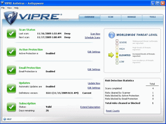Click the Scans completed row
Image resolution: width=166 pixels, height=124 pixels.
(x=129, y=88)
